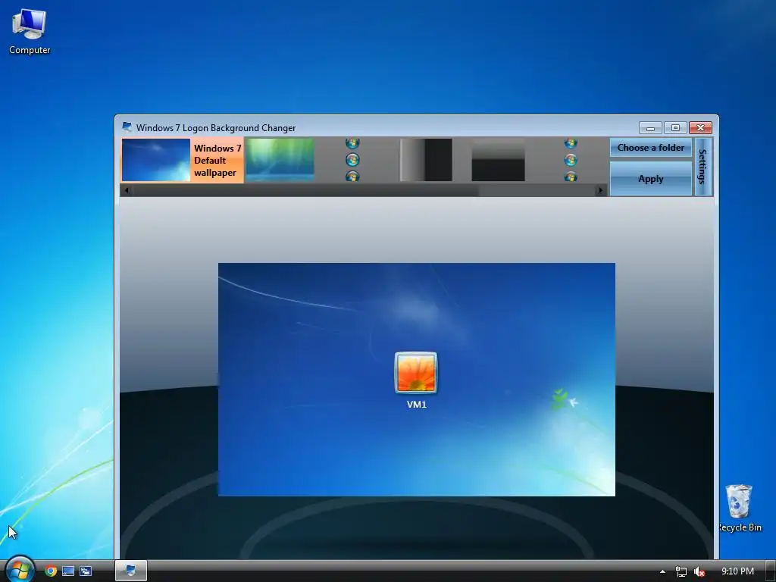Select the dark grey horizontal band thumbnail
Screen dimensions: 776x582
coord(499,160)
